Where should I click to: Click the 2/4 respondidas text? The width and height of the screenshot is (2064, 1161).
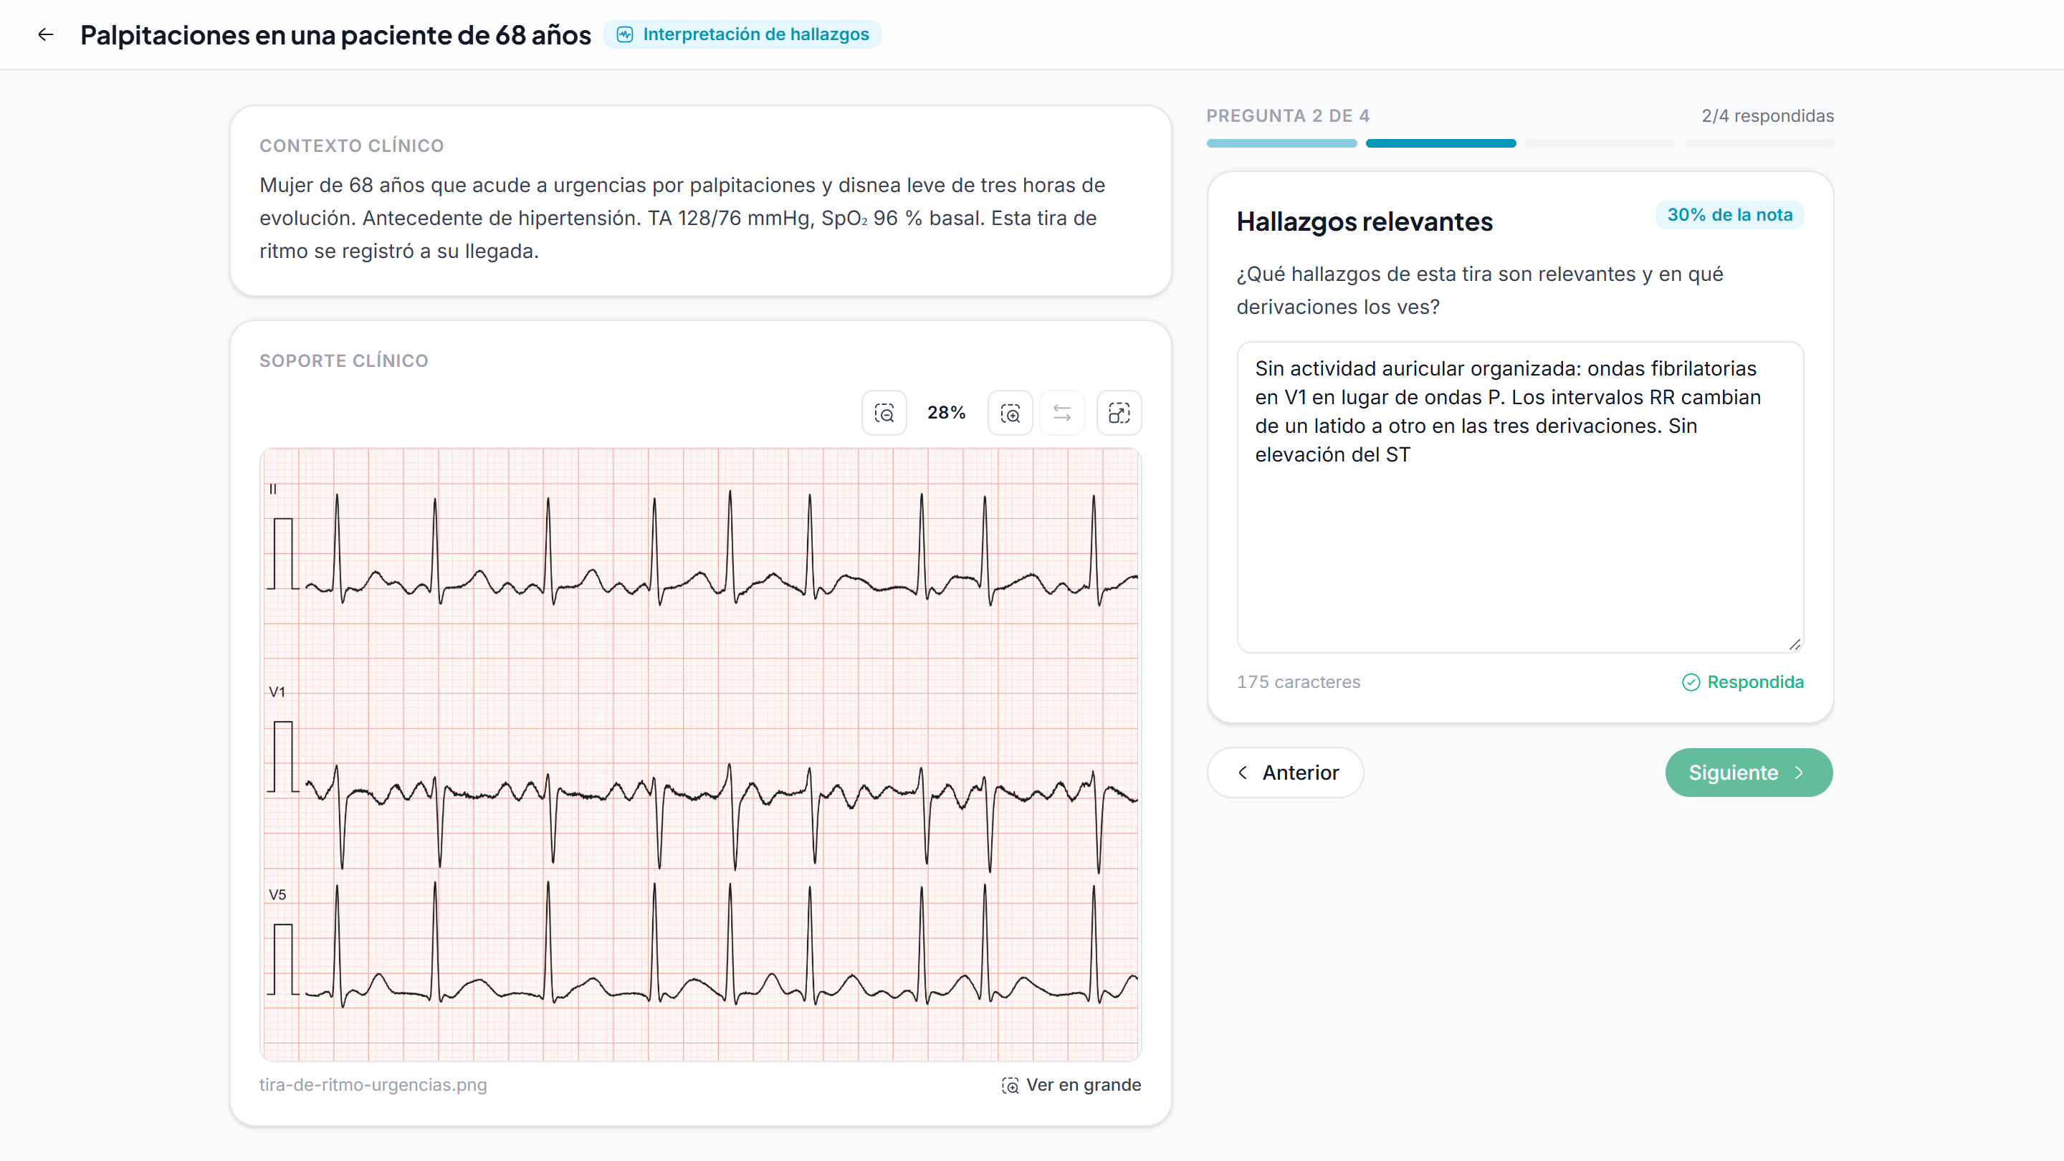[x=1767, y=116]
